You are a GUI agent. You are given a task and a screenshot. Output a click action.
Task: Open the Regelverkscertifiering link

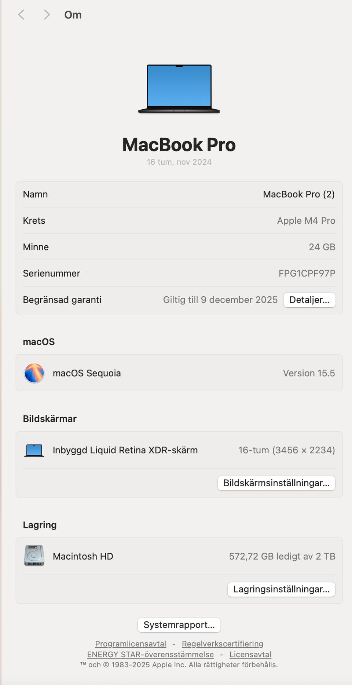pos(223,644)
